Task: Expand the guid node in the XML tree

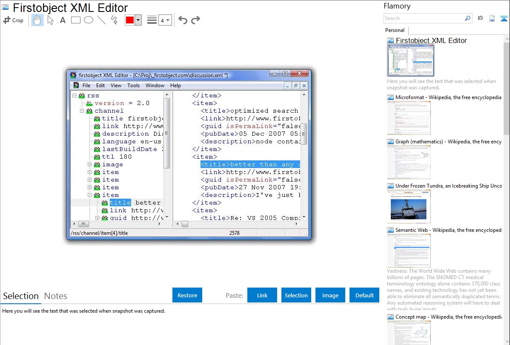Action: pos(97,218)
